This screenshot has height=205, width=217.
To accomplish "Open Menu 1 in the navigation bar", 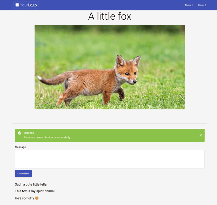I will pos(189,5).
